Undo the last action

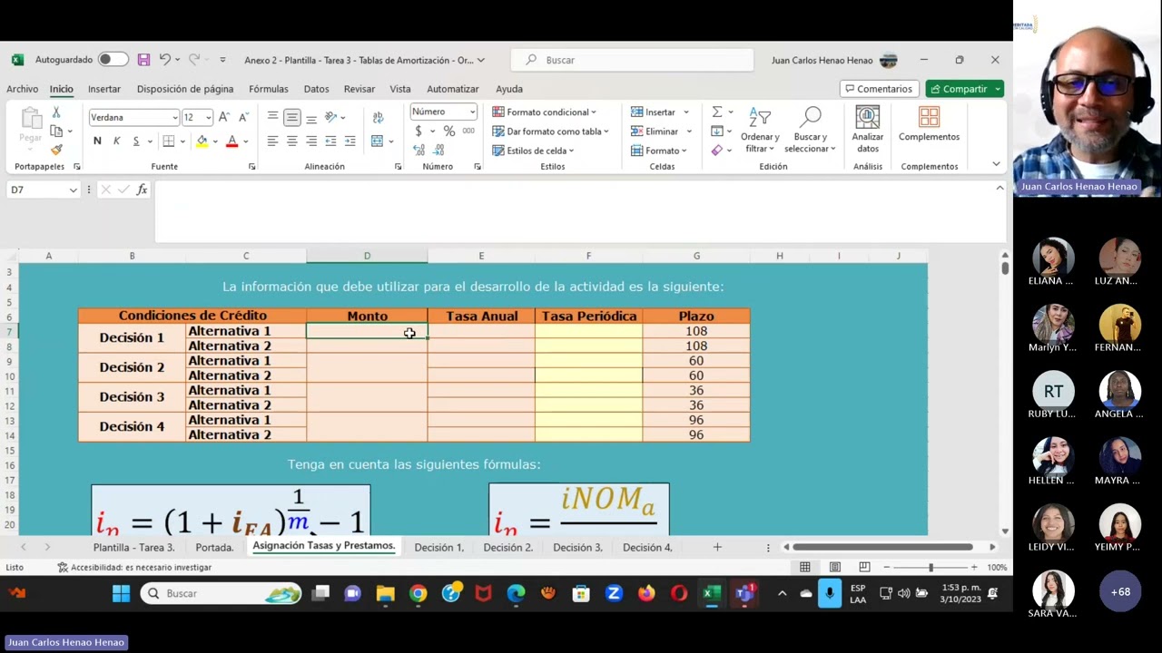click(x=164, y=60)
